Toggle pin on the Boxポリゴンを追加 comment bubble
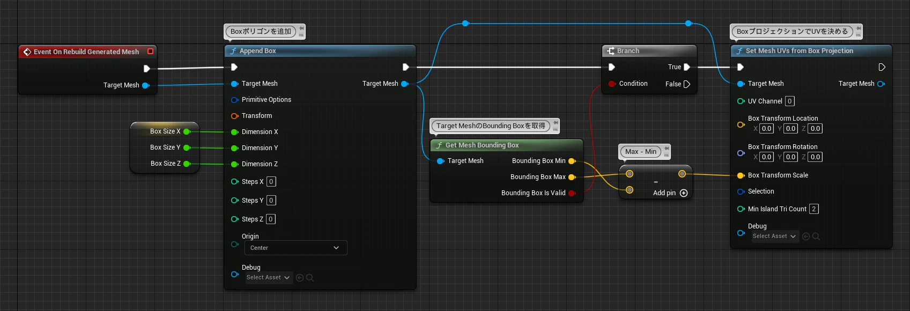This screenshot has width=910, height=311. click(301, 28)
